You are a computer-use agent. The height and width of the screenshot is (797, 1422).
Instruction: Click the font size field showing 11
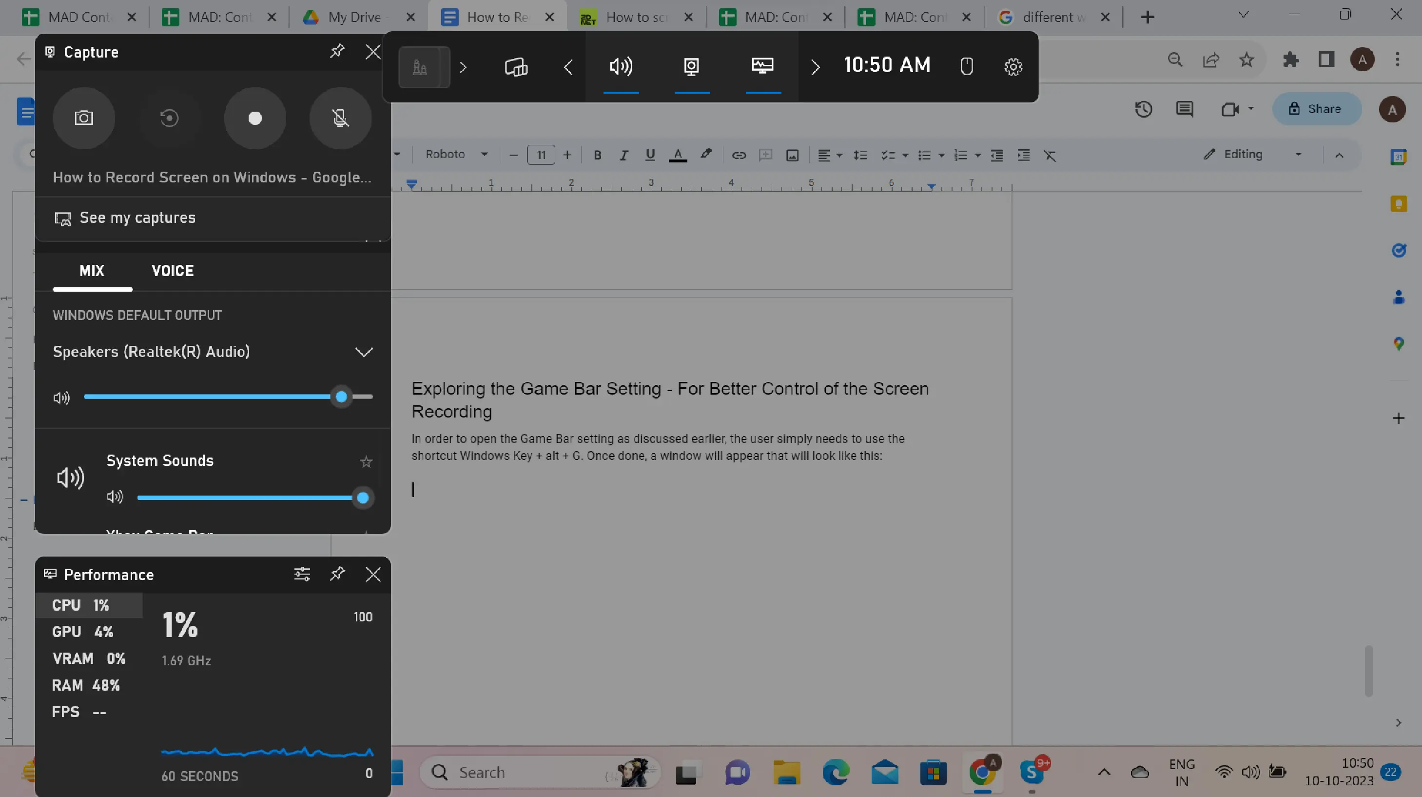coord(541,155)
